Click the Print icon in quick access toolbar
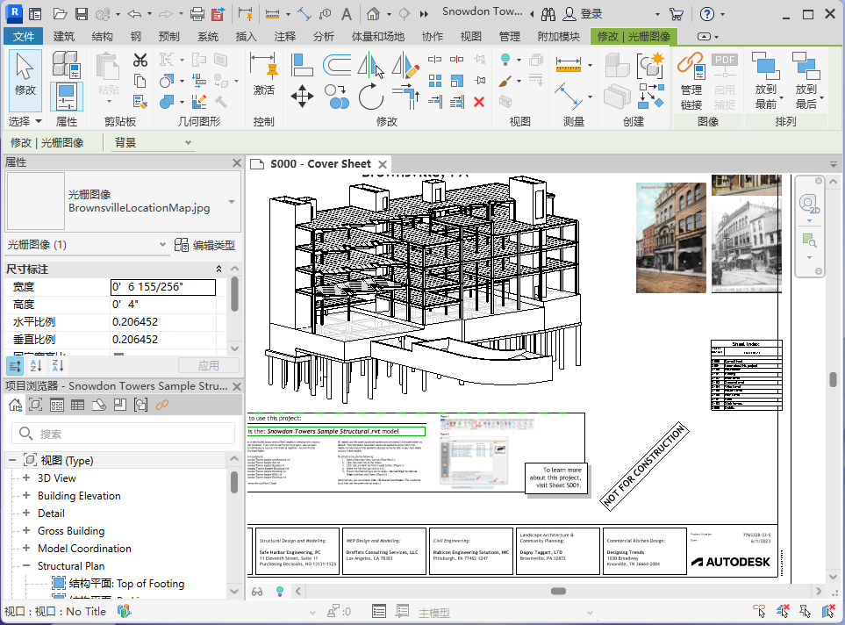Viewport: 845px width, 625px height. [197, 14]
